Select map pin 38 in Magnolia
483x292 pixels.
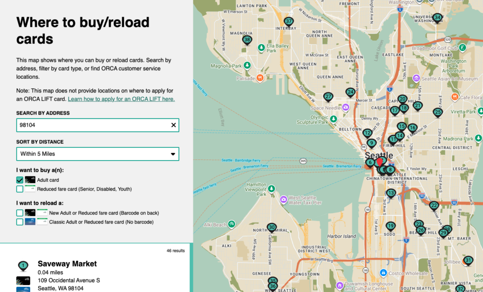[247, 40]
